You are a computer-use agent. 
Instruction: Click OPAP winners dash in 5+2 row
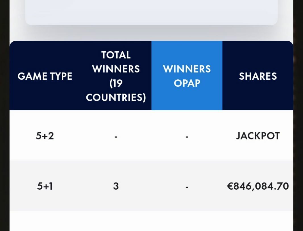[x=187, y=137]
